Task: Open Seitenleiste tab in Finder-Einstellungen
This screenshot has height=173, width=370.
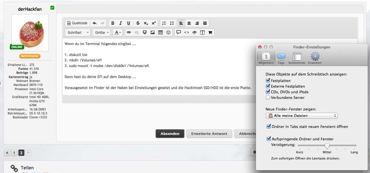Action: (297, 58)
